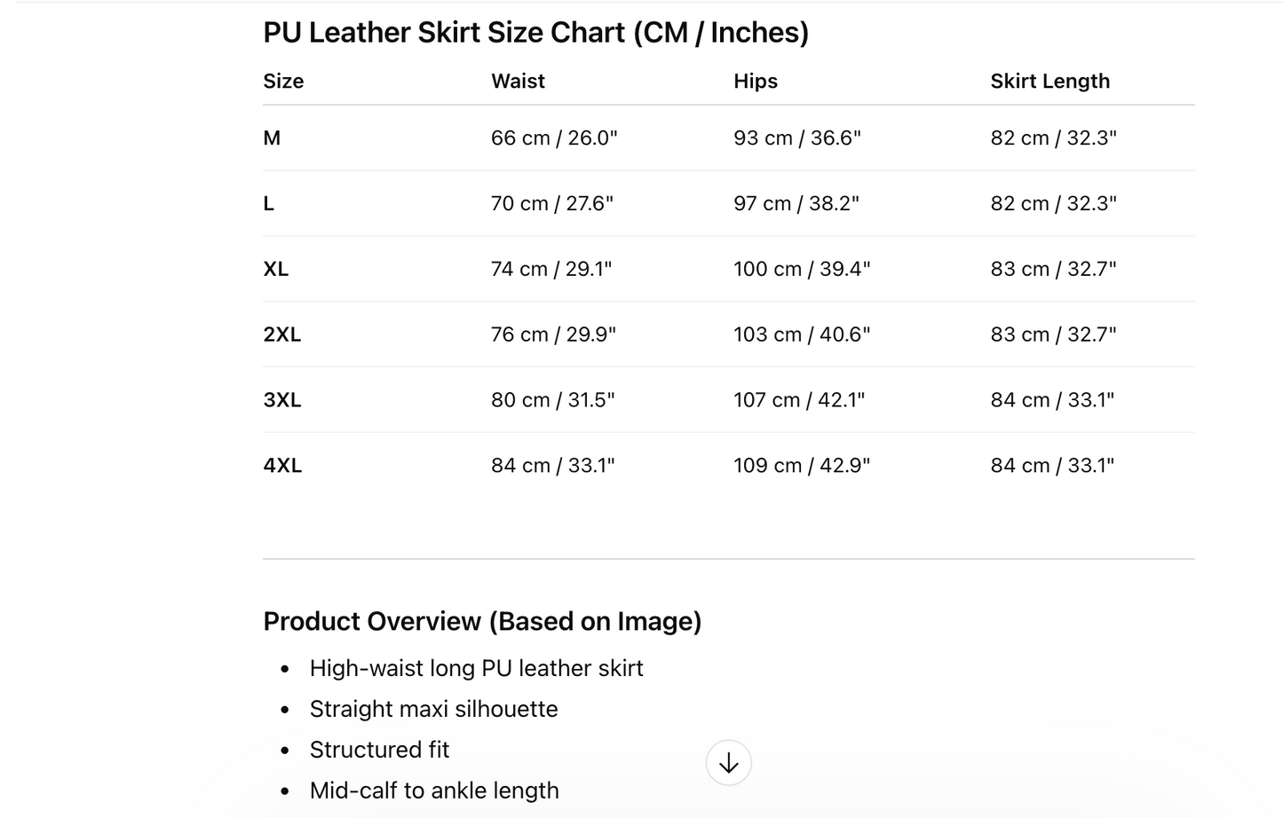Click the size XL row label

276,268
